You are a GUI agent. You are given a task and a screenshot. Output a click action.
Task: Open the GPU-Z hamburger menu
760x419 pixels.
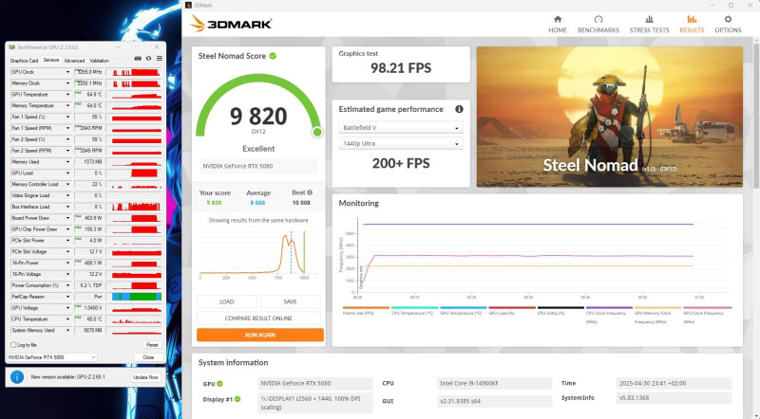[x=159, y=59]
